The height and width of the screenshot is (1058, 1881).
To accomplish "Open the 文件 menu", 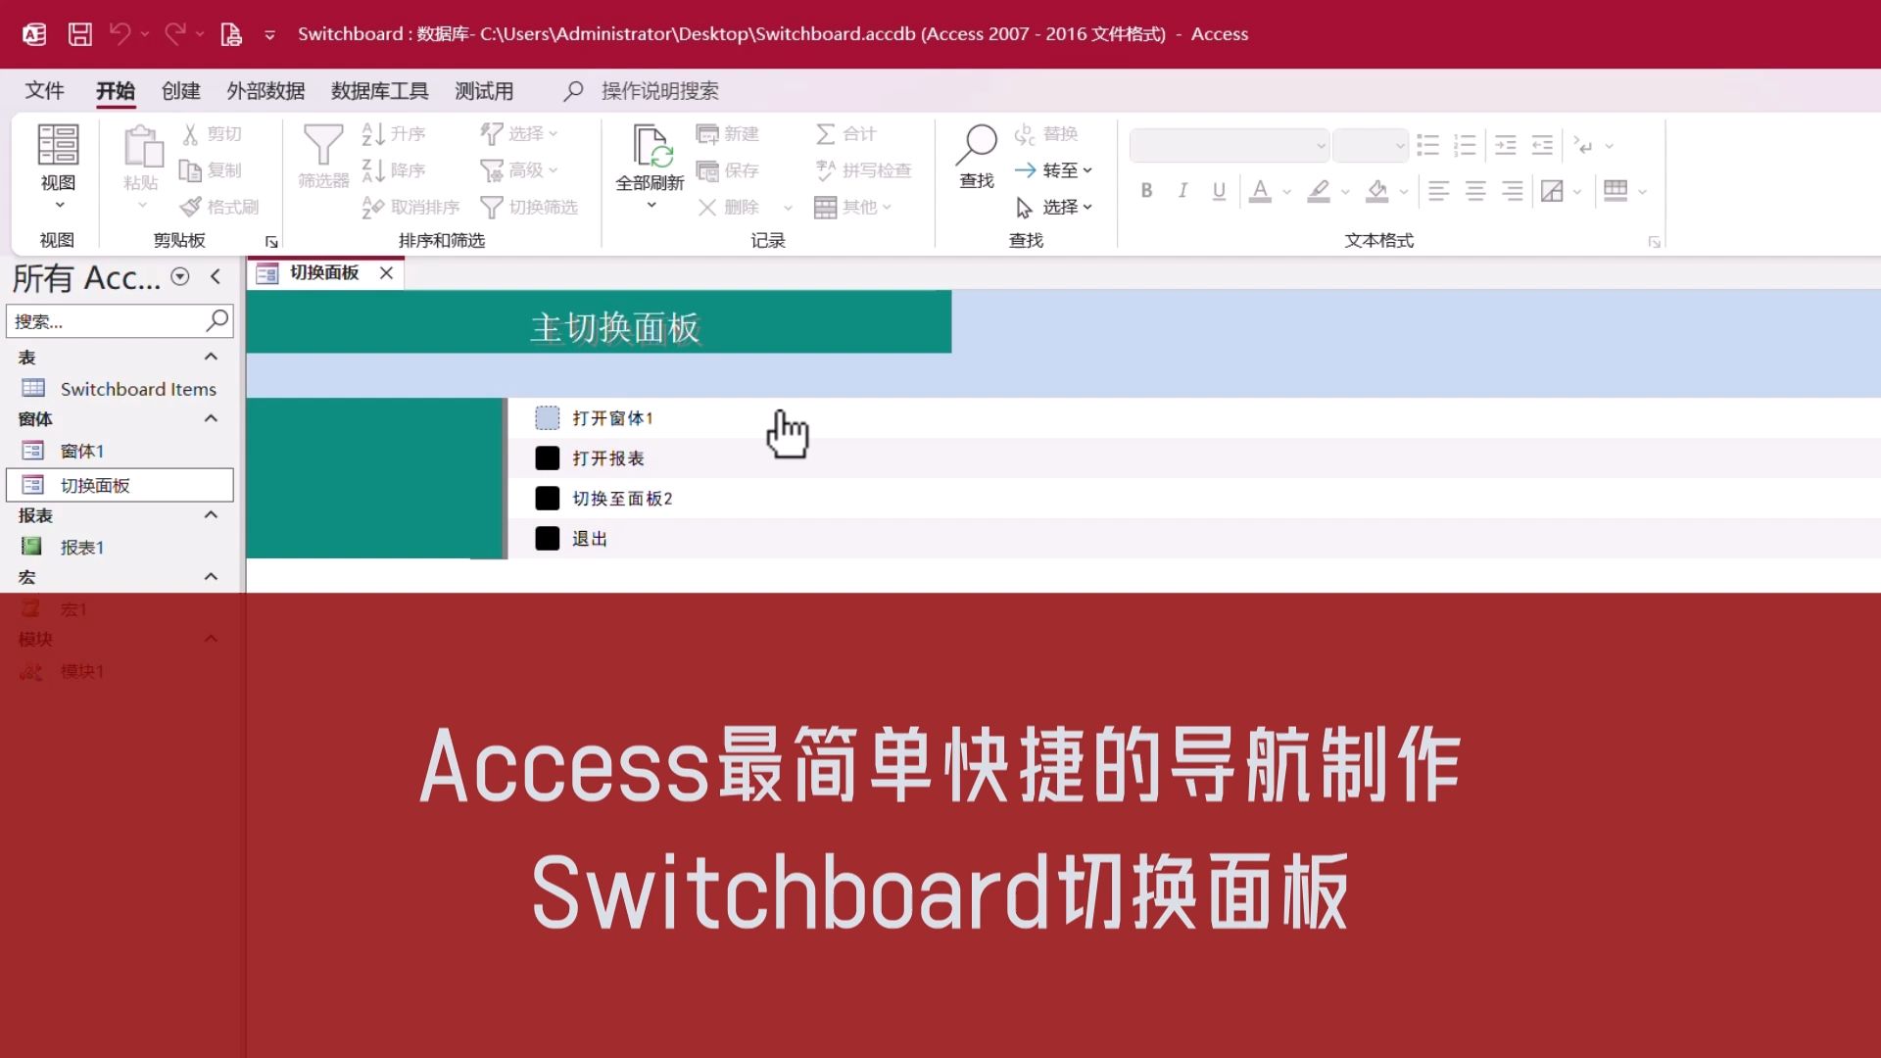I will click(44, 91).
